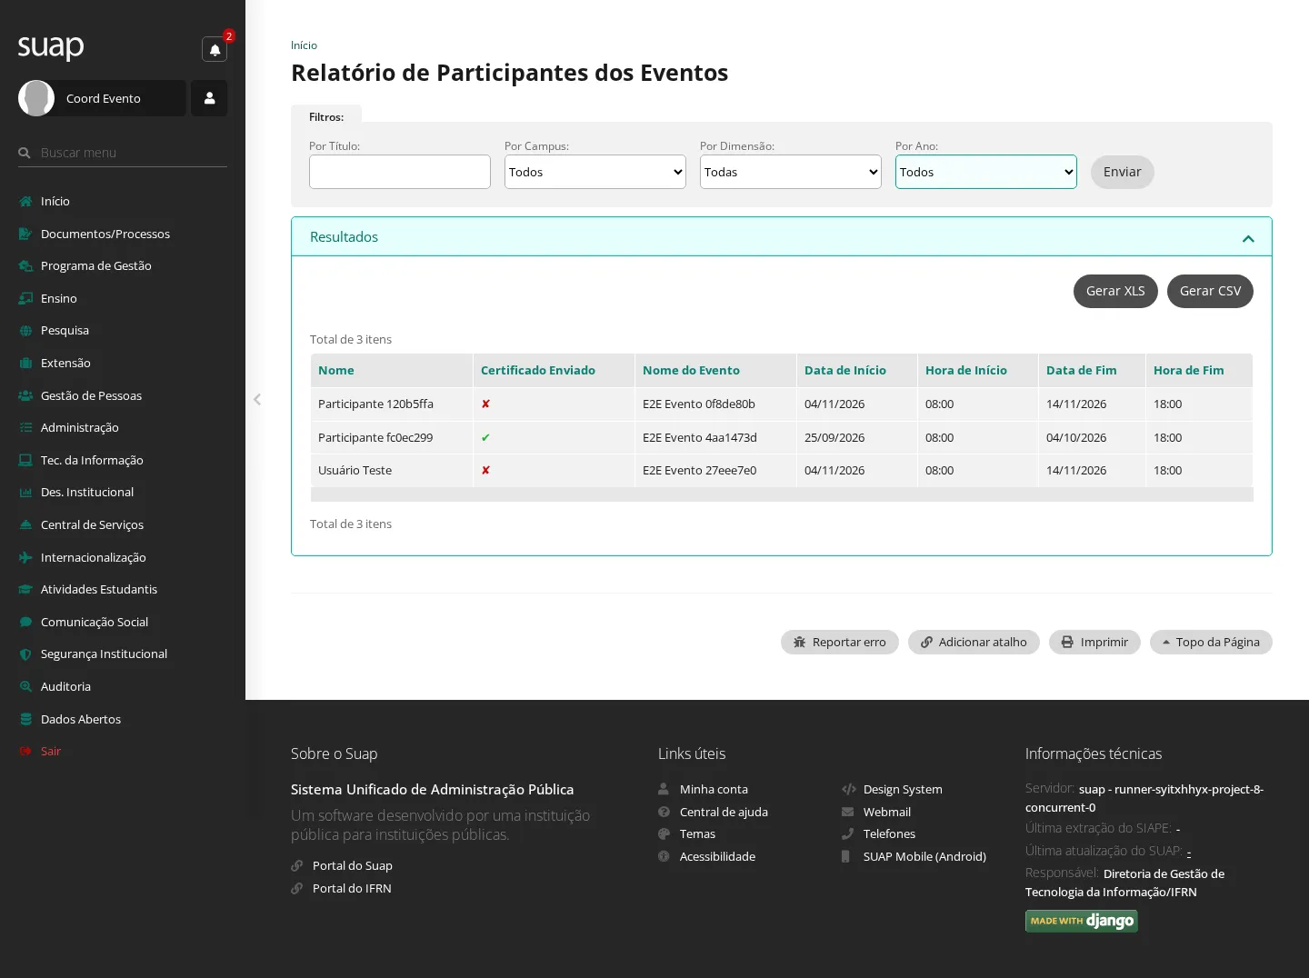Open Auditoria in the sidebar menu
This screenshot has width=1309, height=978.
pos(65,686)
